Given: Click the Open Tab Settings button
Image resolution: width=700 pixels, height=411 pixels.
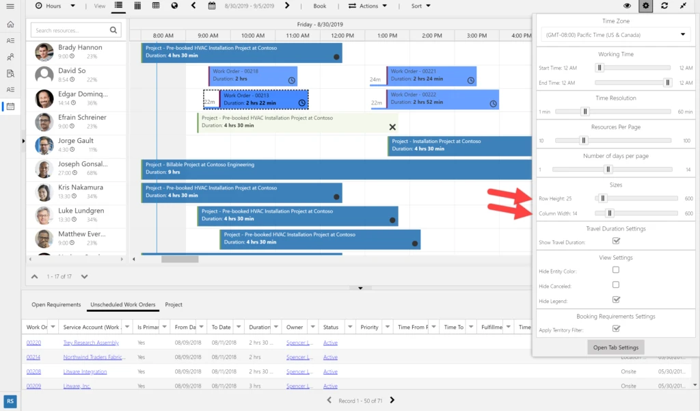Looking at the screenshot, I should point(615,347).
